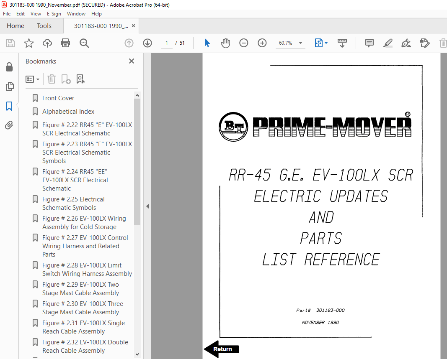Open the zoom percentage dropdown
Screen dimensions: 447x359
(300, 43)
